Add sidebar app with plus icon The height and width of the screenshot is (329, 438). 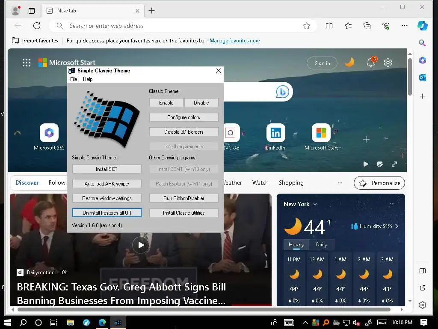(422, 96)
